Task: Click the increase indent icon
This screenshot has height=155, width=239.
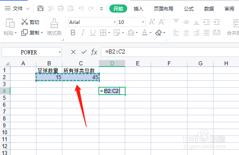Action: [217, 22]
